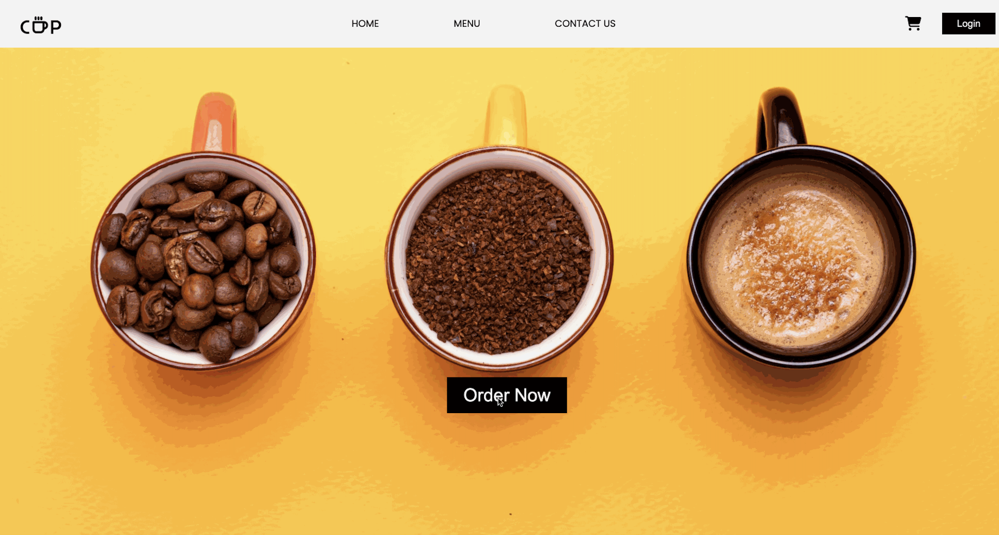999x535 pixels.
Task: Click the letter P in the logo
Action: pos(56,27)
